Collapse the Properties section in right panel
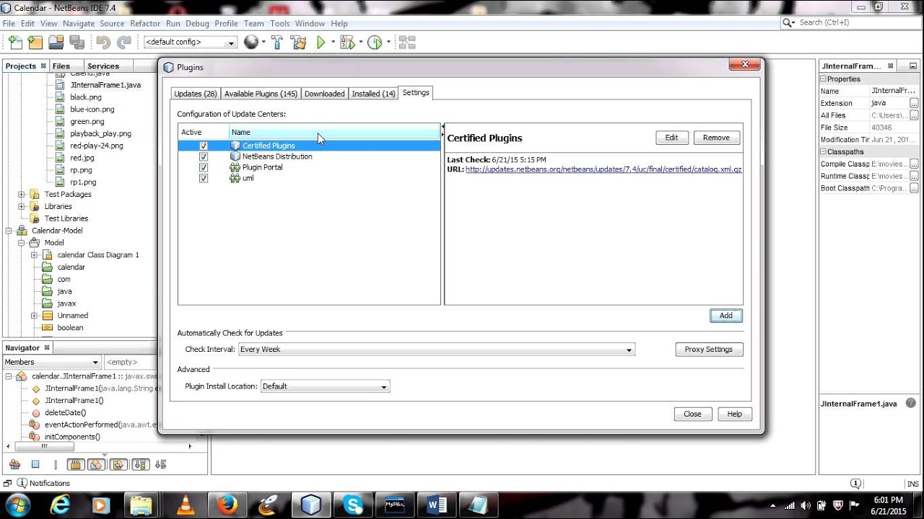Screen dimensions: 924x519 pyautogui.click(x=823, y=79)
